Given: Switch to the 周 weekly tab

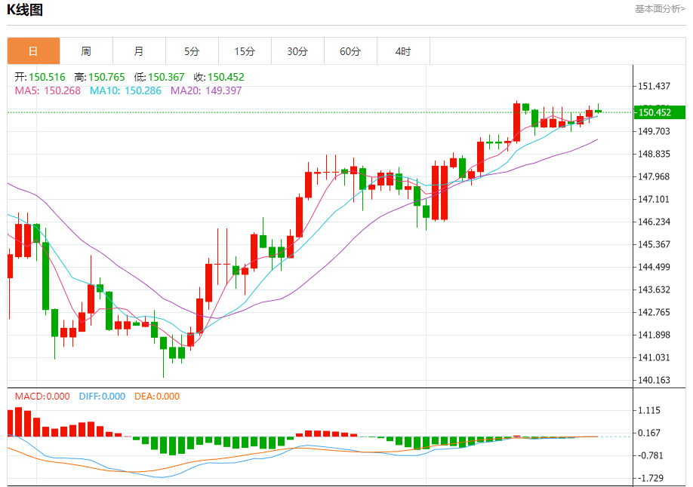Looking at the screenshot, I should point(86,51).
